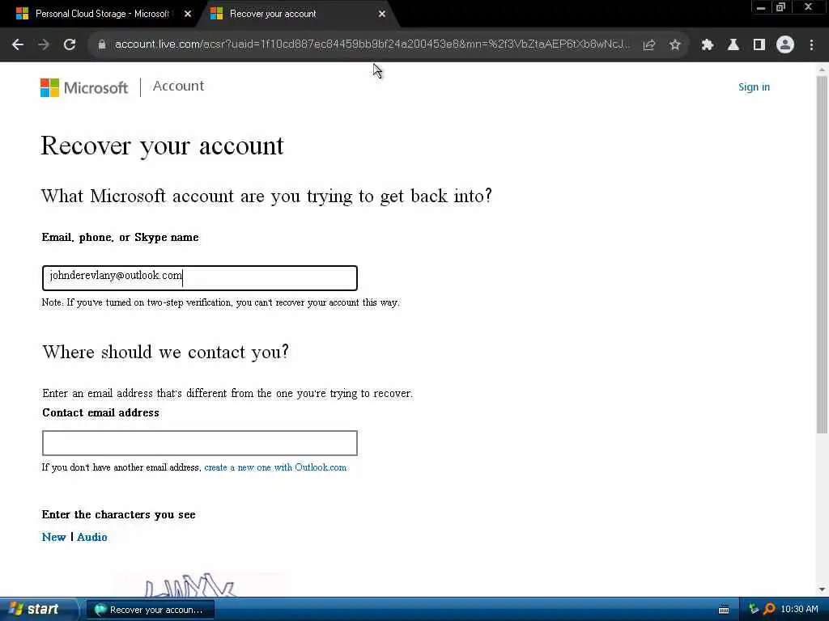Switch to Personal Cloud Storage tab
Screen dimensions: 829x621
pos(101,14)
